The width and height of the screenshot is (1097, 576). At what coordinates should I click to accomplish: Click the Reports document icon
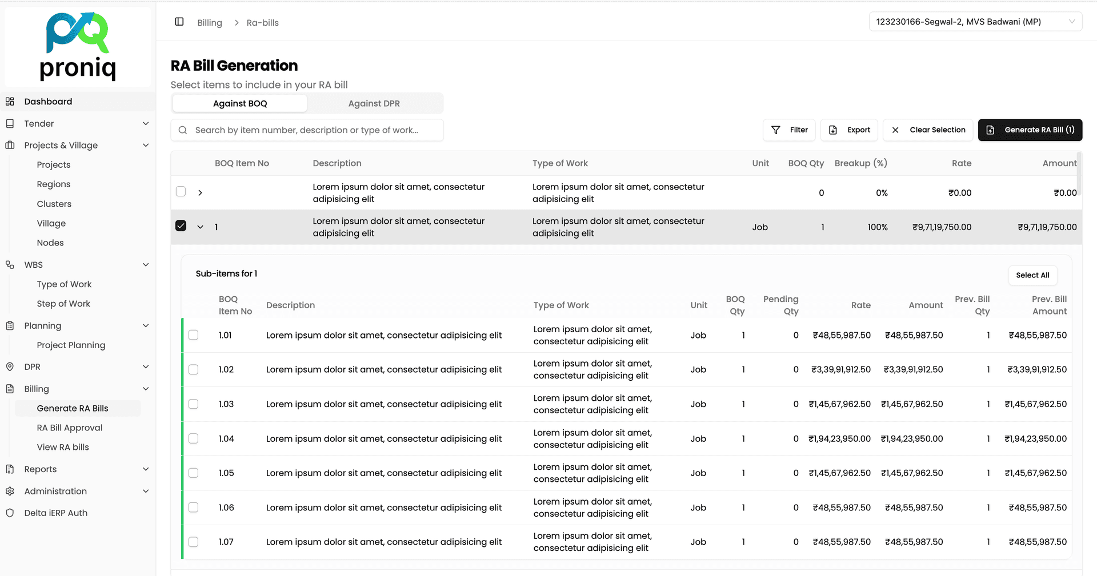point(10,469)
